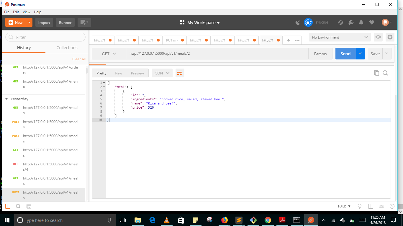Launch Firefox from the taskbar

click(x=225, y=220)
